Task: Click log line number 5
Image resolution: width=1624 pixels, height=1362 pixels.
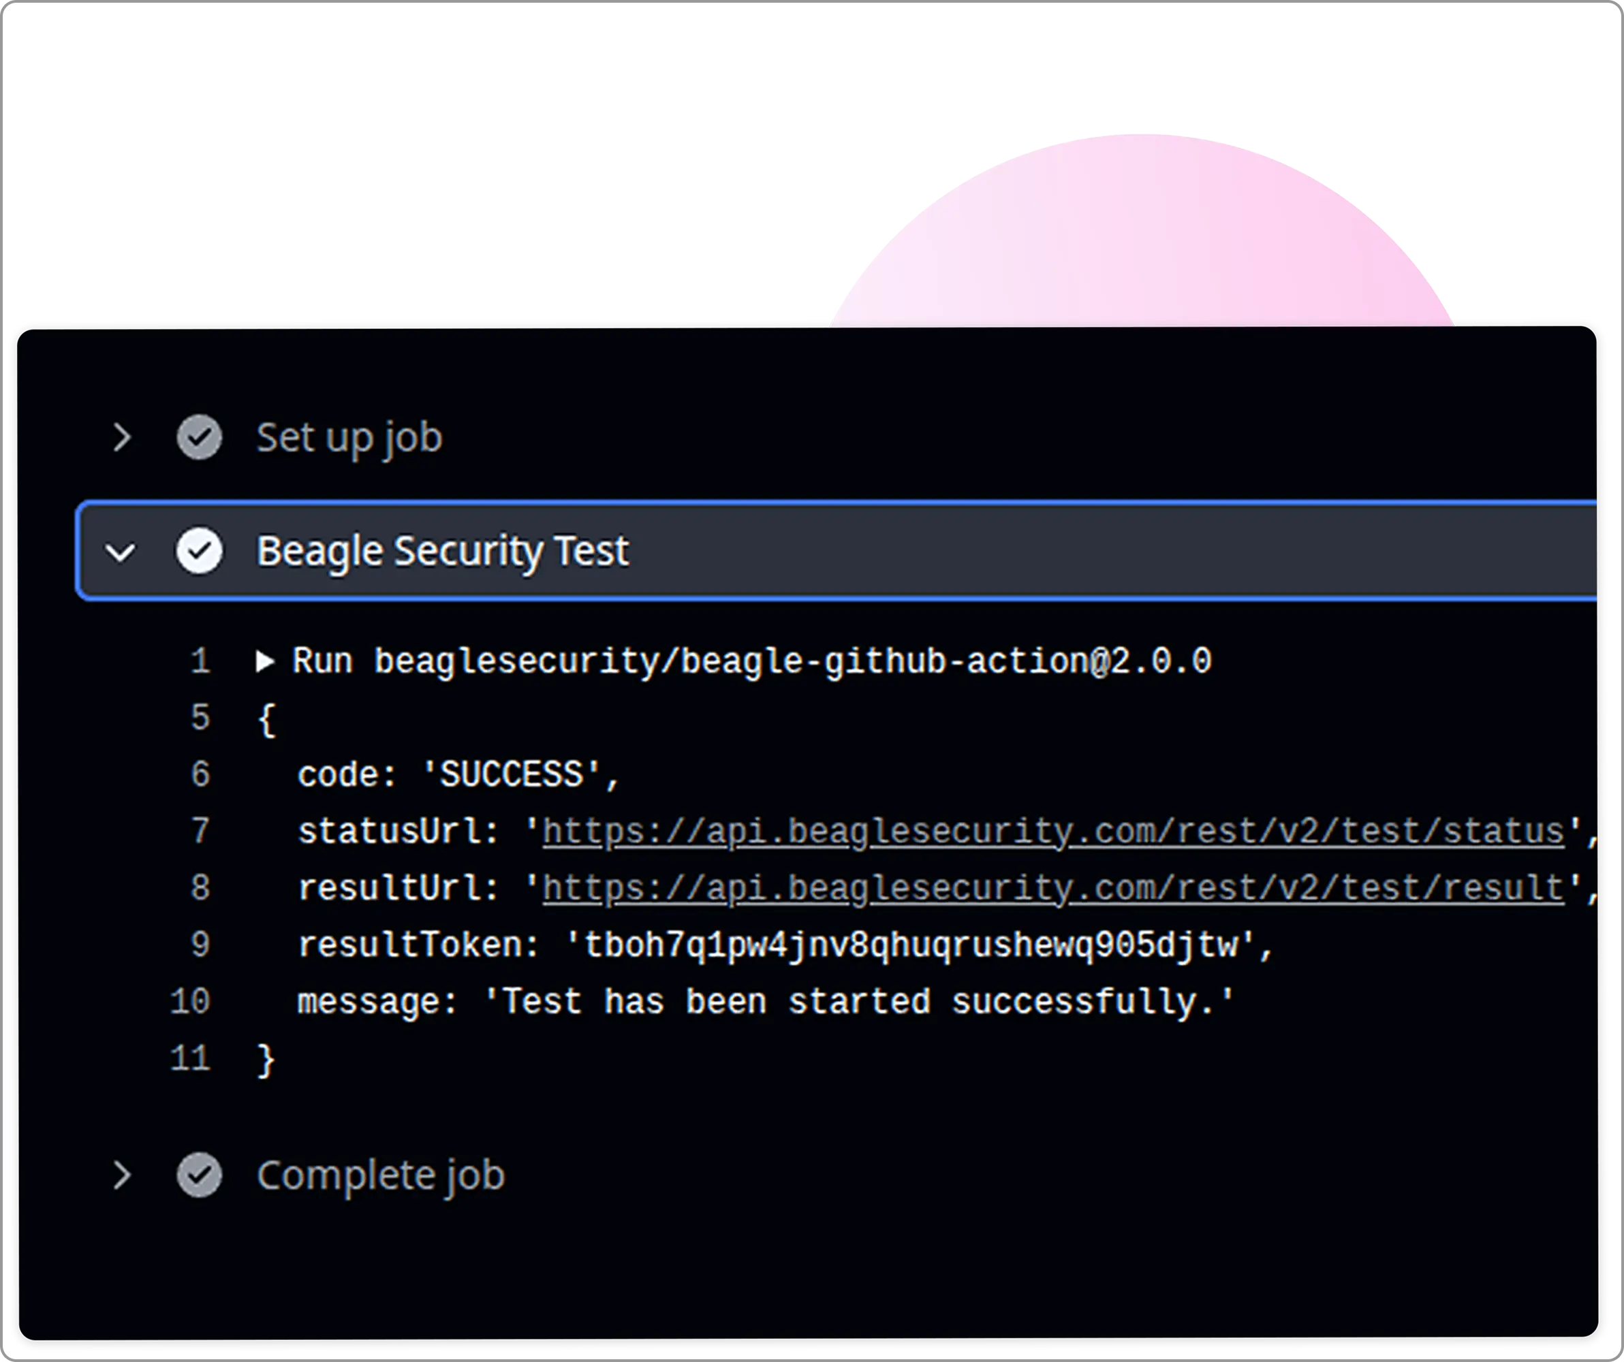Action: click(x=200, y=718)
